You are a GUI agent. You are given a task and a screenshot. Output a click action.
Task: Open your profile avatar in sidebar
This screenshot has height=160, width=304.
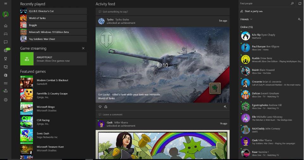tap(5, 14)
